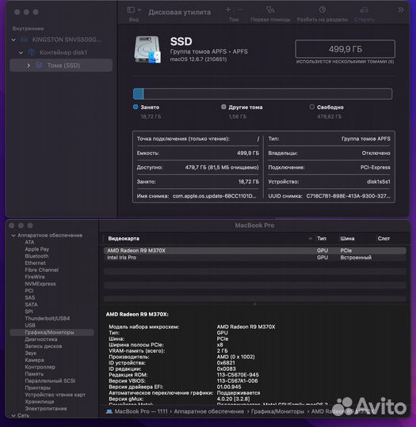Image resolution: width=416 pixels, height=427 pixels.
Task: Click the large SSD disk icon
Action: pyautogui.click(x=147, y=50)
